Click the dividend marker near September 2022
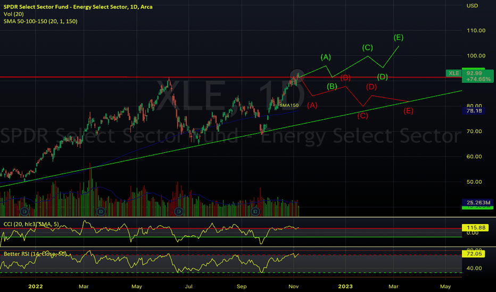This screenshot has width=496, height=292. pyautogui.click(x=255, y=211)
